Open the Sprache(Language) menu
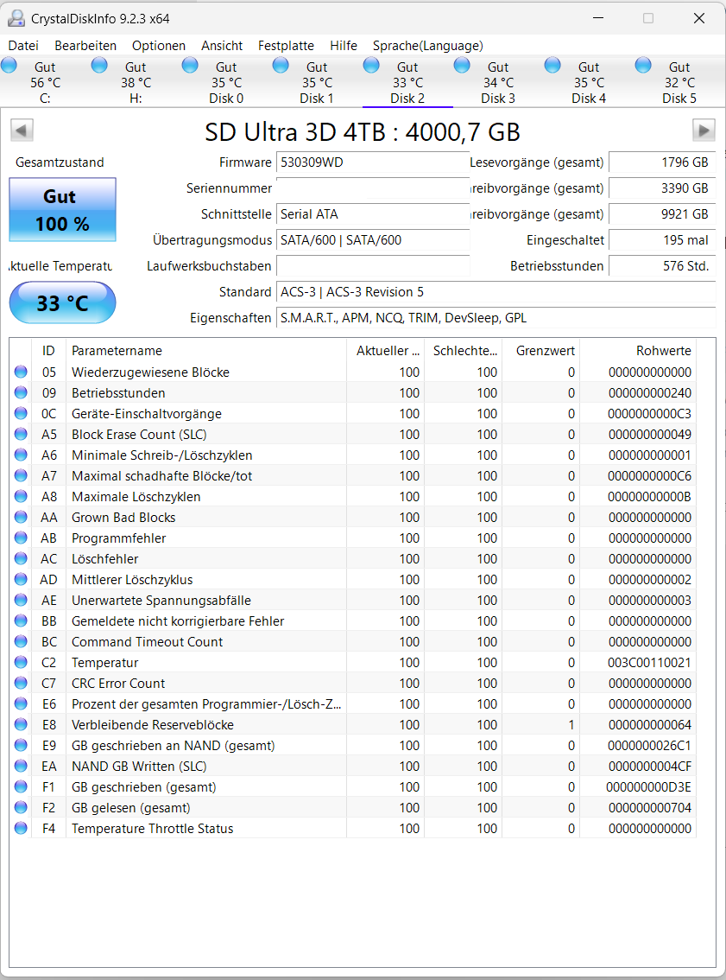This screenshot has height=980, width=726. click(x=427, y=46)
